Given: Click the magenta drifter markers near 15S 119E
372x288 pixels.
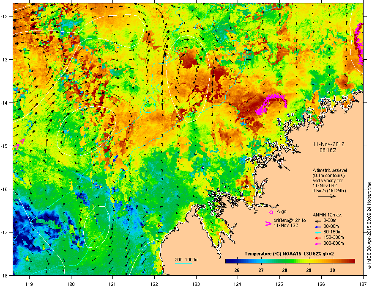Looking at the screenshot, I should [19, 144].
